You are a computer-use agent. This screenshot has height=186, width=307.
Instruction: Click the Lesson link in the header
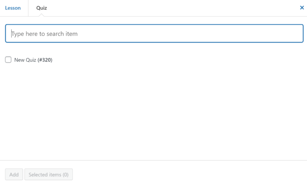(x=13, y=8)
